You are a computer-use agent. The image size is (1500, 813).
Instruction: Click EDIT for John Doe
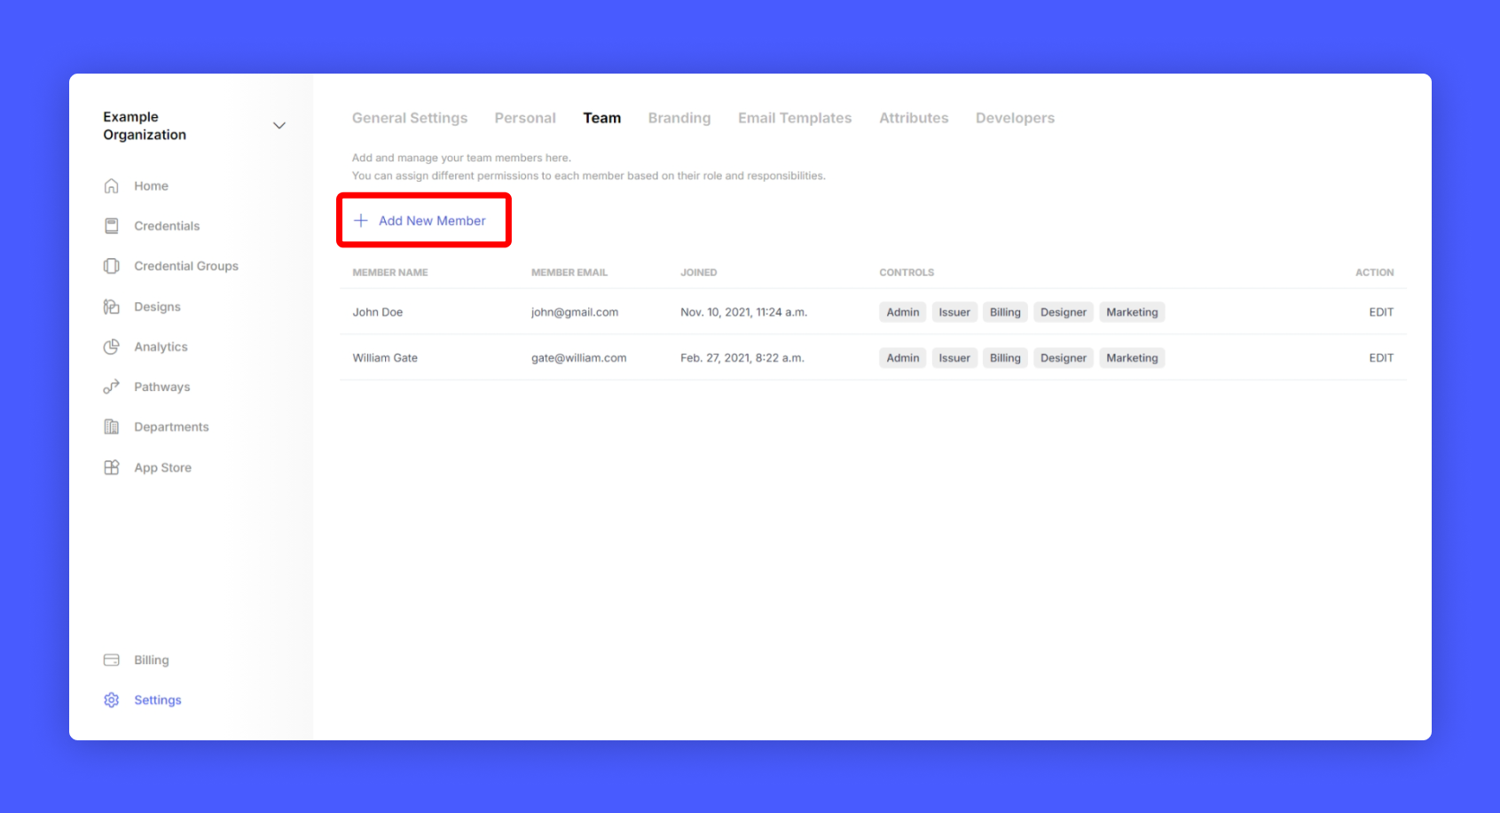point(1380,312)
